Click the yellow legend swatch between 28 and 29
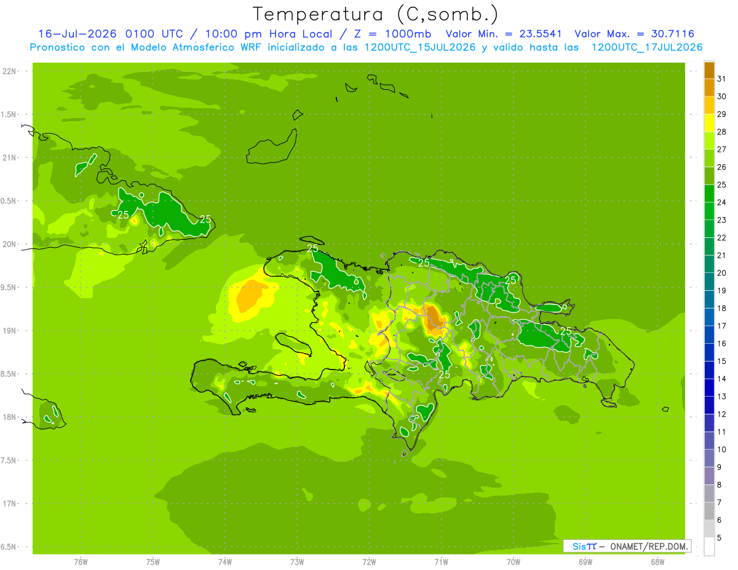The image size is (738, 570). (x=709, y=123)
